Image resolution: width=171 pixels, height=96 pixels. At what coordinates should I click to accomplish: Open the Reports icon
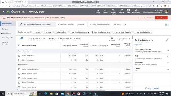pos(105,10)
